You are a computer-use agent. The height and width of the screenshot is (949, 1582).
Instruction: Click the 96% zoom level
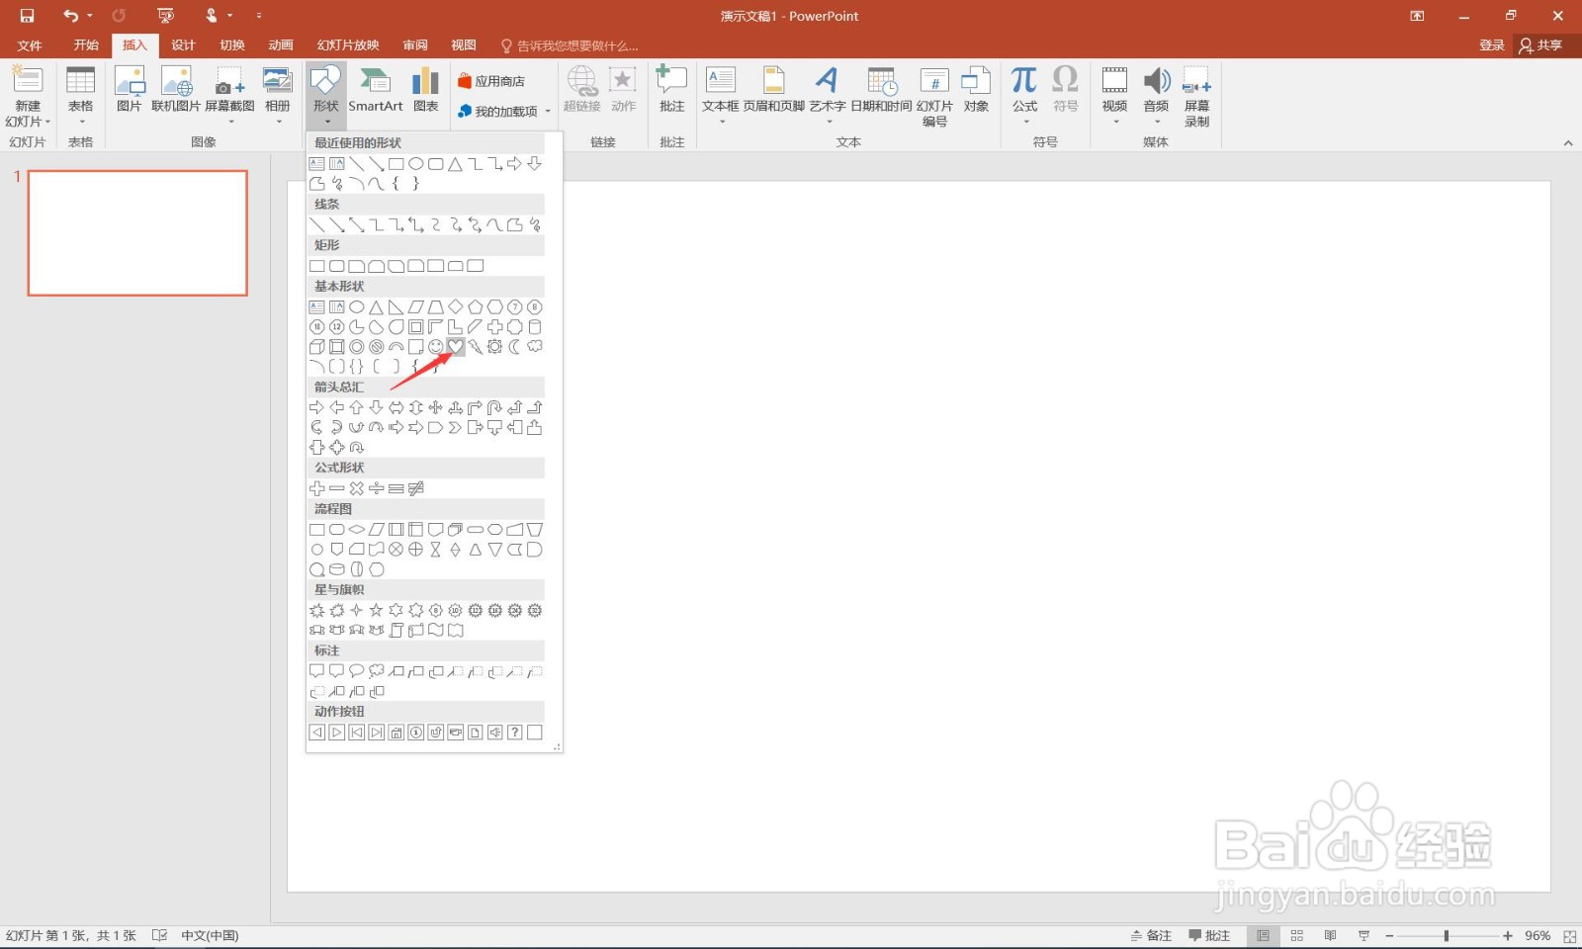coord(1538,935)
